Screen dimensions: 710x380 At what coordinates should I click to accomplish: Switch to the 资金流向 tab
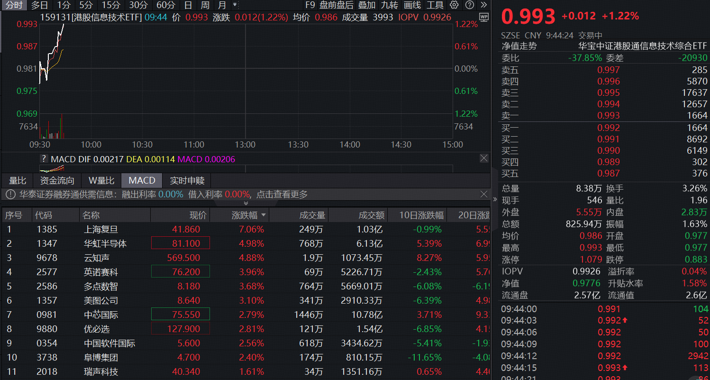(x=56, y=180)
